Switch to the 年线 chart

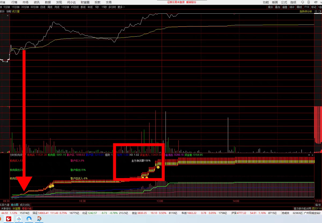point(90,7)
